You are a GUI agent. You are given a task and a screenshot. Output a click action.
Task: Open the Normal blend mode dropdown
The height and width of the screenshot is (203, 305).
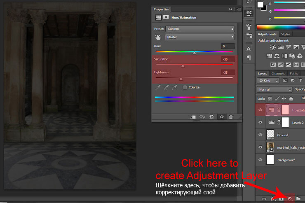(274, 89)
